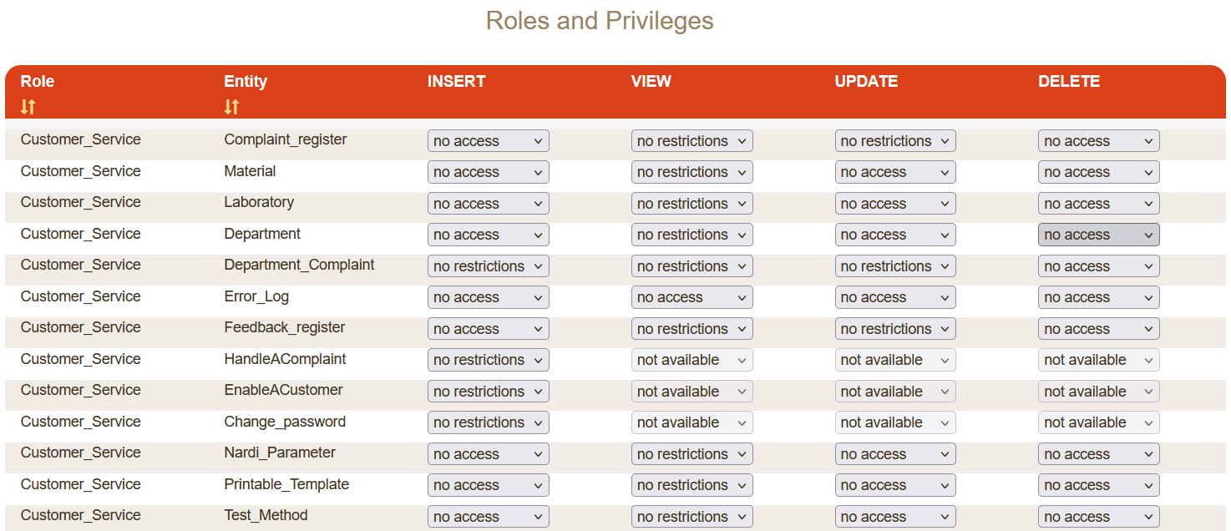Open VIEW dropdown for Error_Log
Image resolution: width=1231 pixels, height=531 pixels.
(692, 297)
